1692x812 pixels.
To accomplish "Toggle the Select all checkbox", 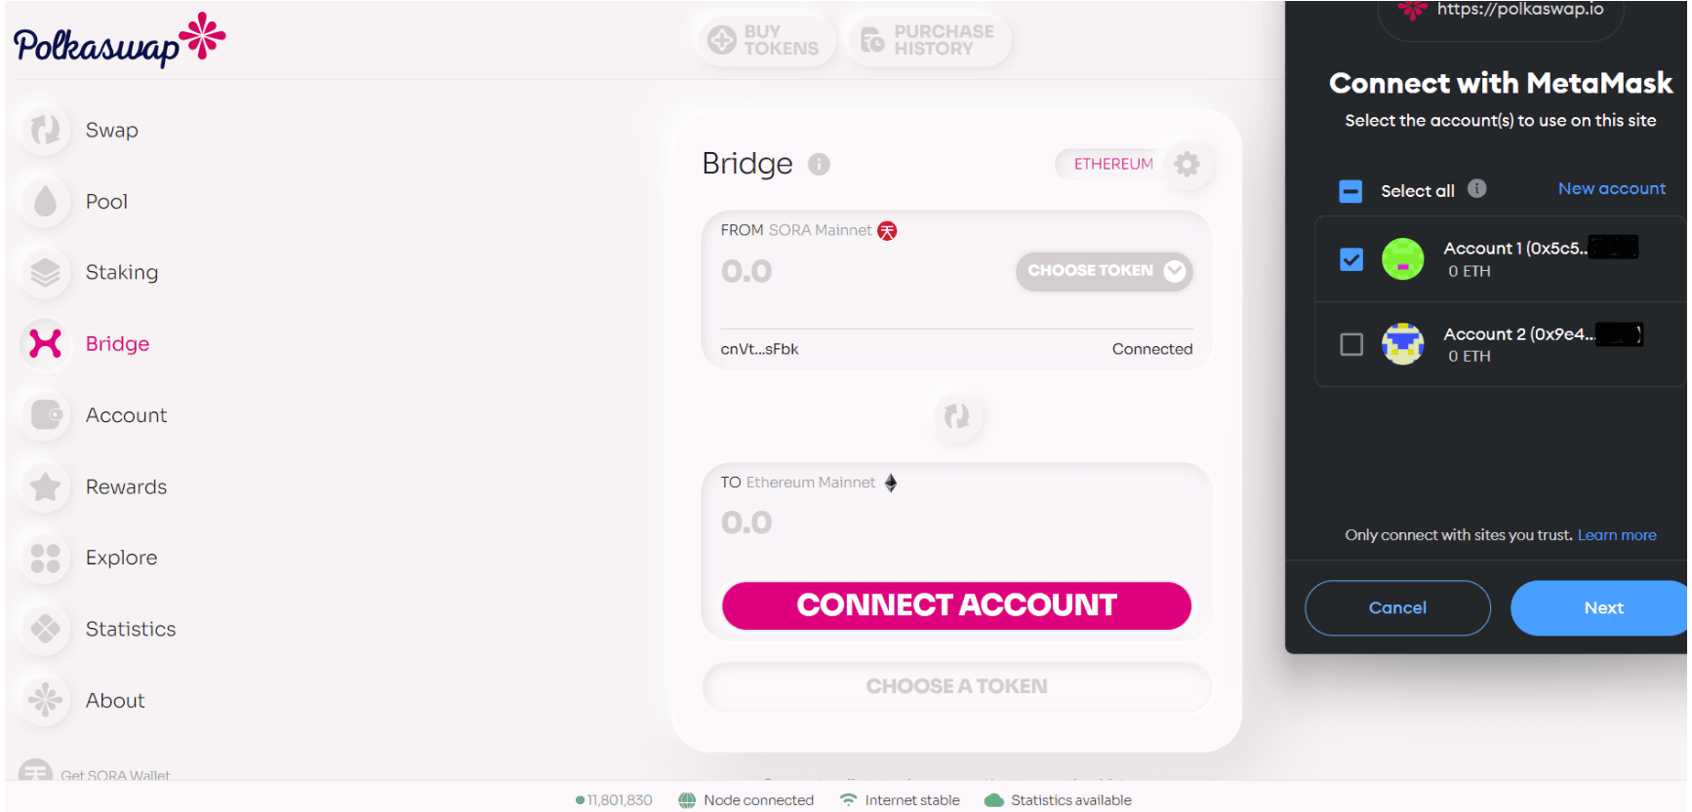I will pyautogui.click(x=1350, y=191).
